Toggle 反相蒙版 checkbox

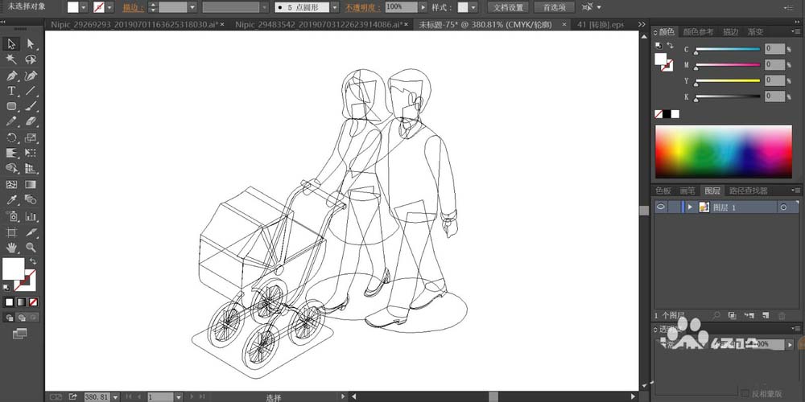[x=745, y=393]
